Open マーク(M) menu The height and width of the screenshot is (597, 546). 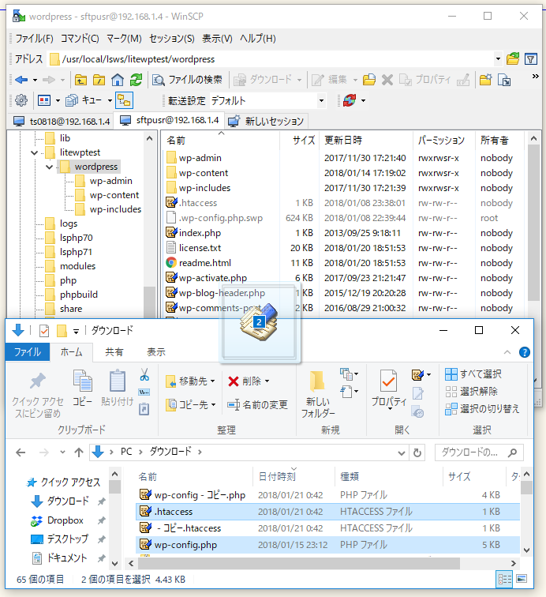click(x=124, y=39)
